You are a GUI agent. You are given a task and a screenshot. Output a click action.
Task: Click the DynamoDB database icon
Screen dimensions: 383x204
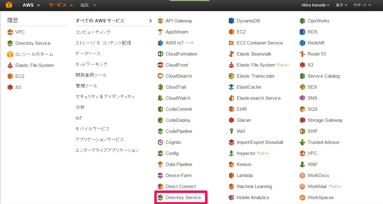231,21
